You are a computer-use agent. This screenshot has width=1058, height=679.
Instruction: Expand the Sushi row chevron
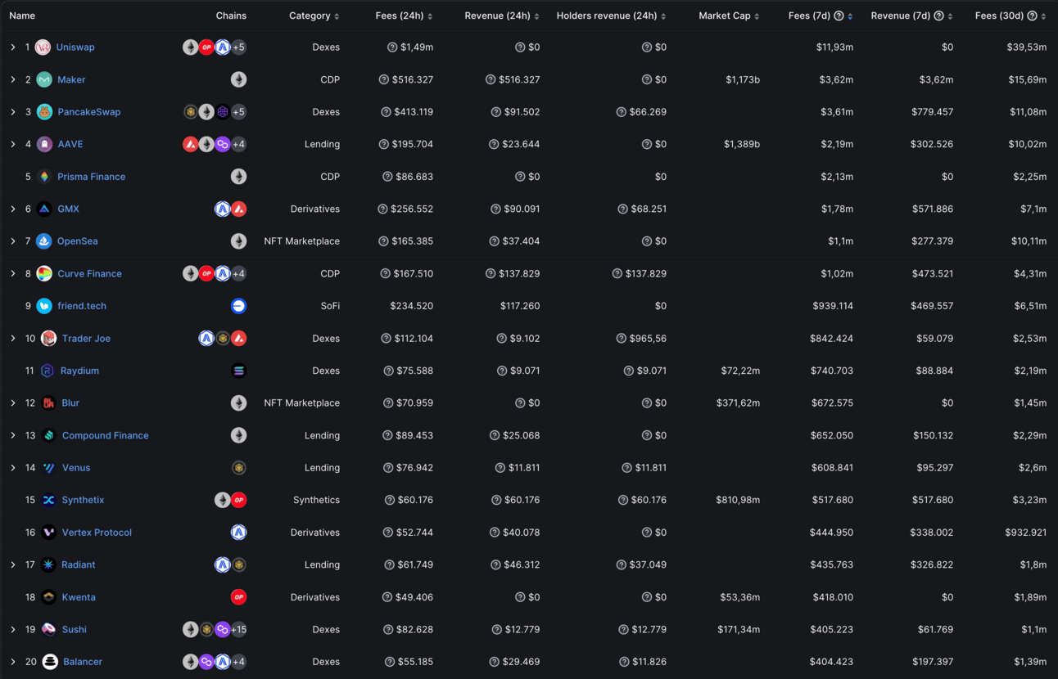pyautogui.click(x=13, y=630)
